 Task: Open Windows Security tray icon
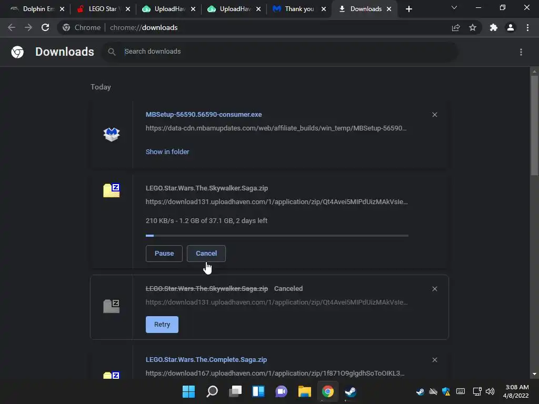(446, 391)
